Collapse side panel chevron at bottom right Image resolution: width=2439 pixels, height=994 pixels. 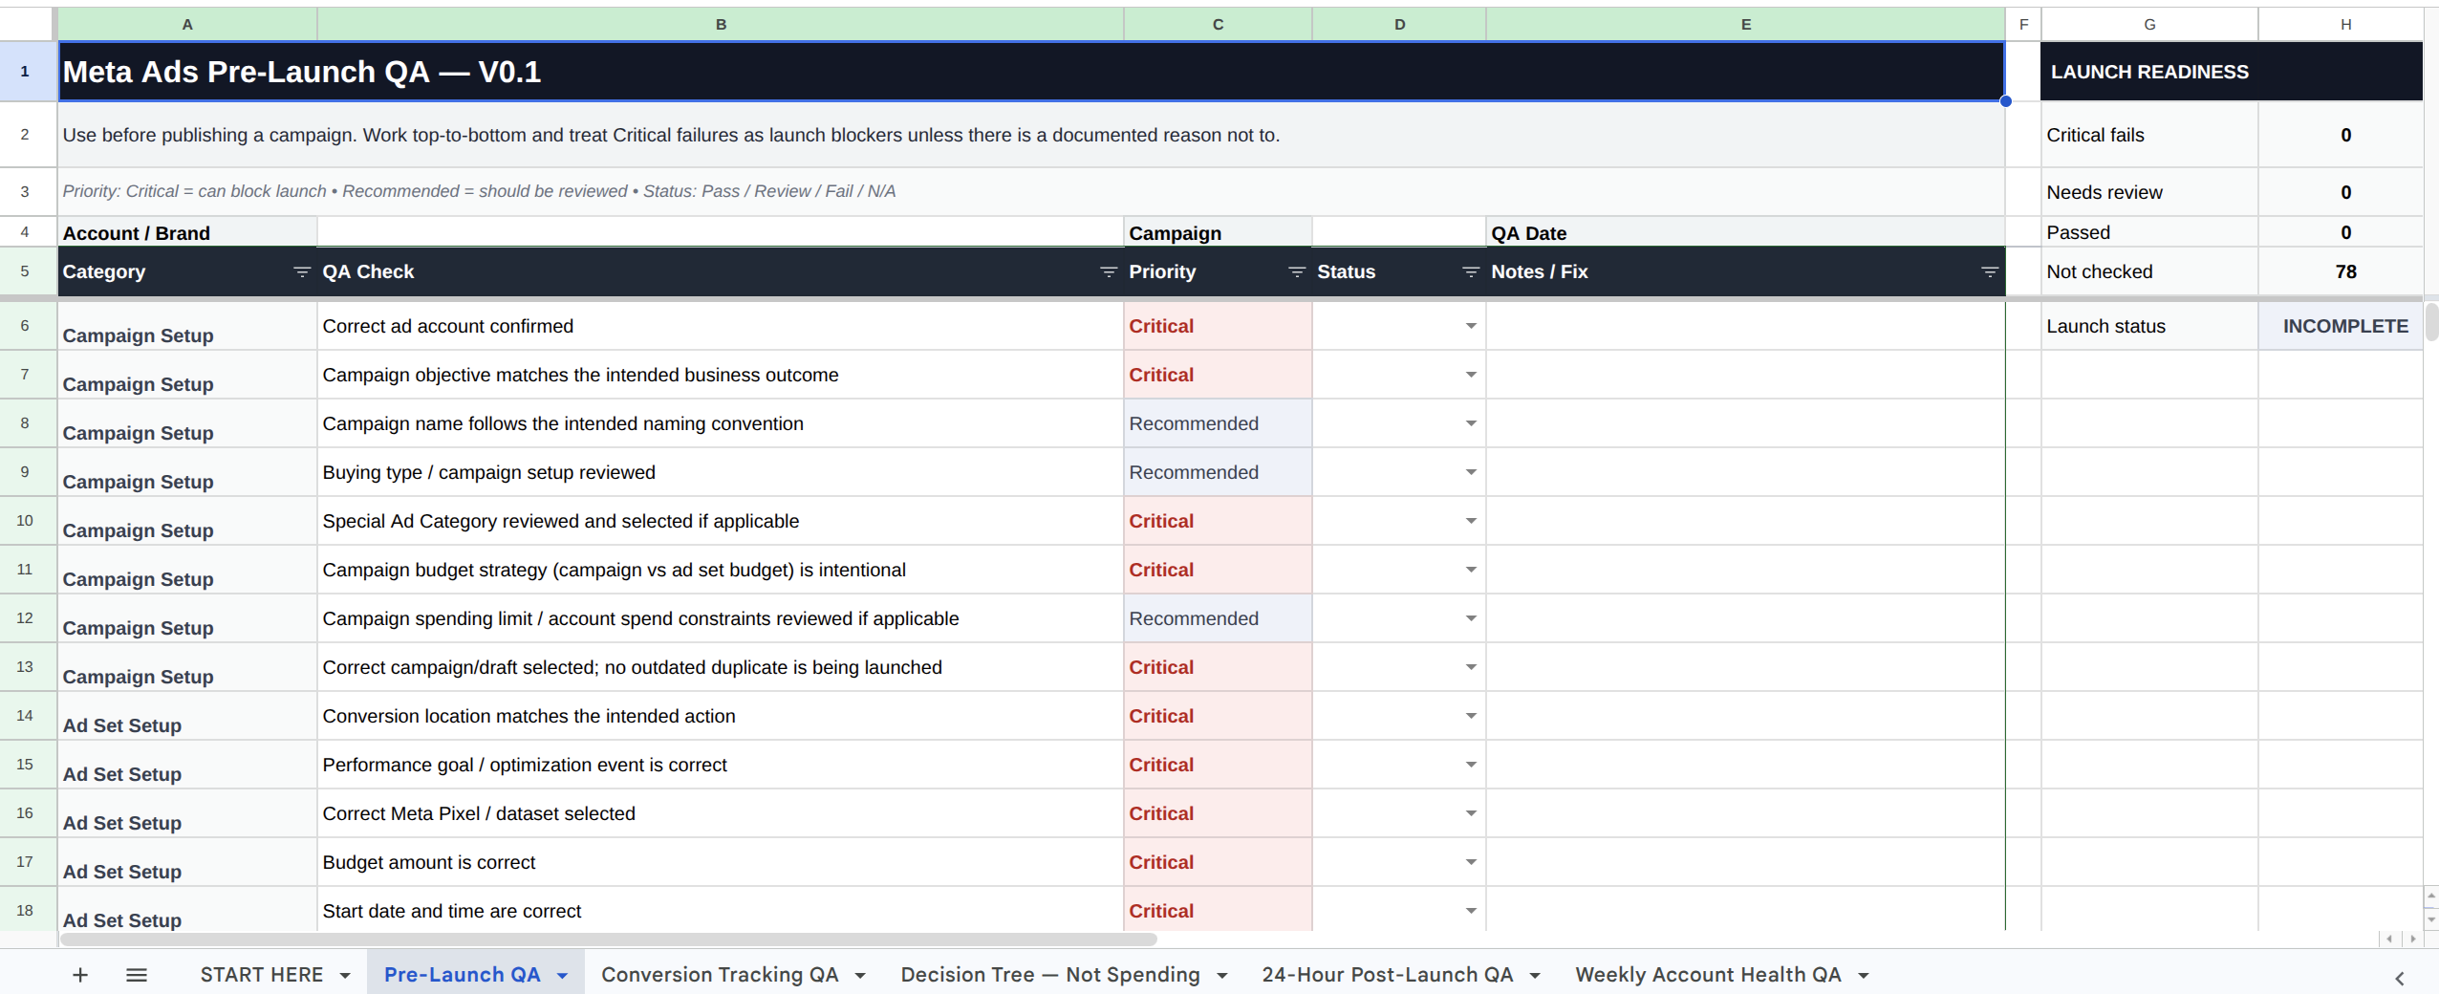pos(2399,978)
